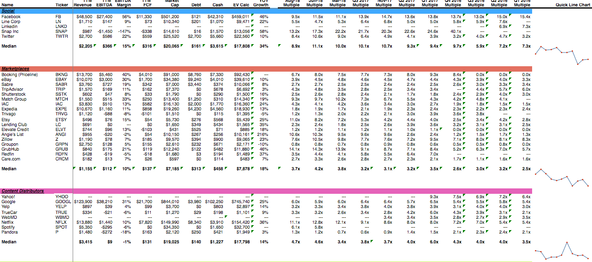Click the GrubHub name cell
The height and width of the screenshot is (262, 592).
10,150
